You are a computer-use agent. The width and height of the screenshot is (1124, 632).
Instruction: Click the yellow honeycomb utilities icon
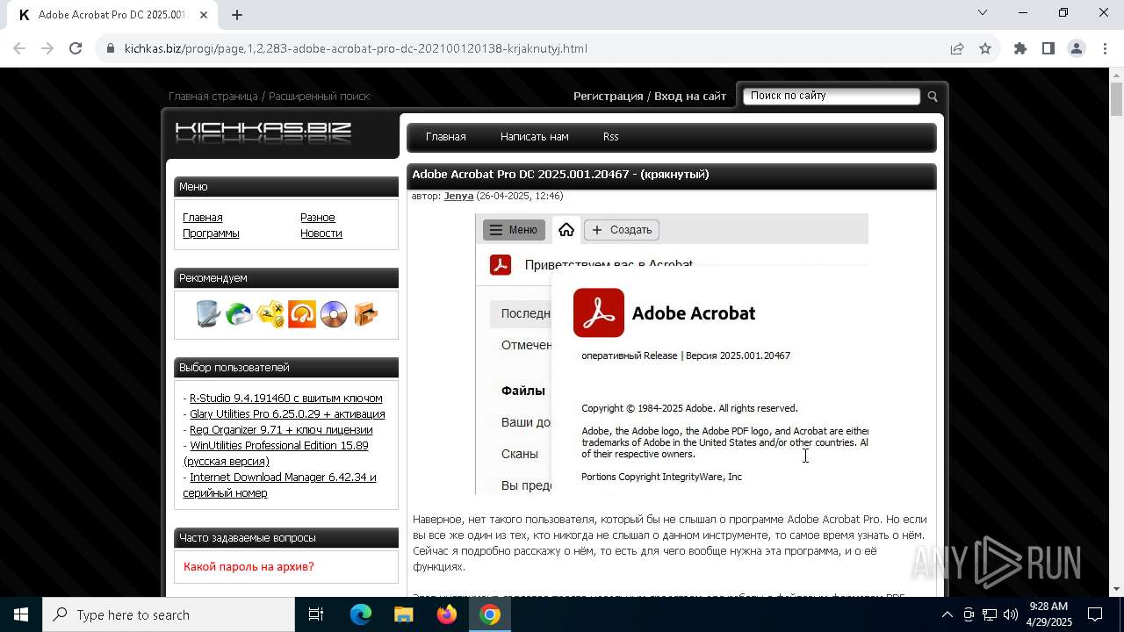pyautogui.click(x=270, y=313)
